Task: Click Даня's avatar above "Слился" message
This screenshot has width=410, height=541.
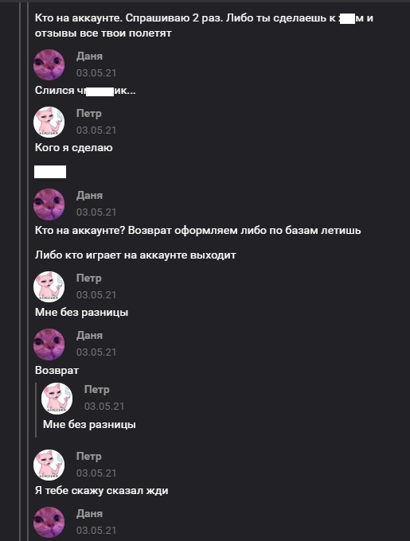Action: click(49, 65)
